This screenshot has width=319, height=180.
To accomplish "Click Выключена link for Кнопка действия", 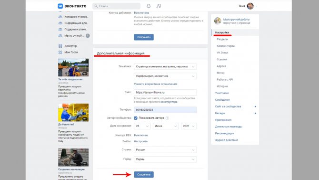I will [x=141, y=13].
